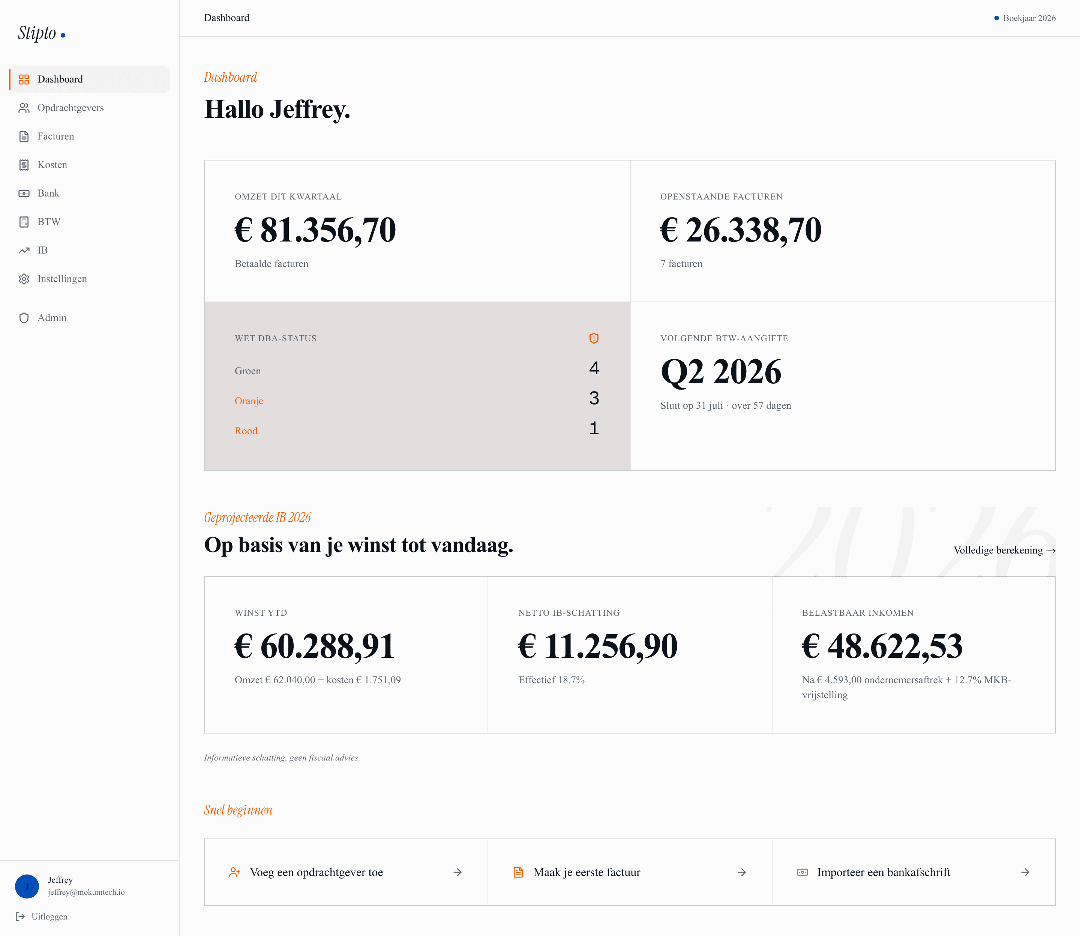Screen dimensions: 1080x936
Task: Open the IB menu item
Action: pyautogui.click(x=90, y=250)
